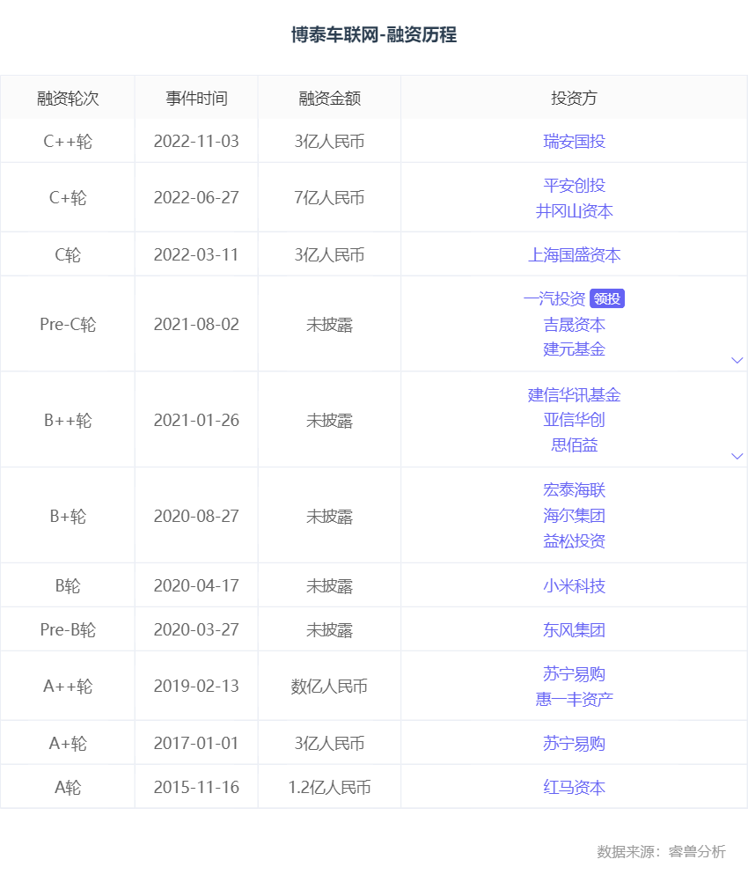Click the date 2019-02-13
The width and height of the screenshot is (748, 889).
[x=196, y=687]
